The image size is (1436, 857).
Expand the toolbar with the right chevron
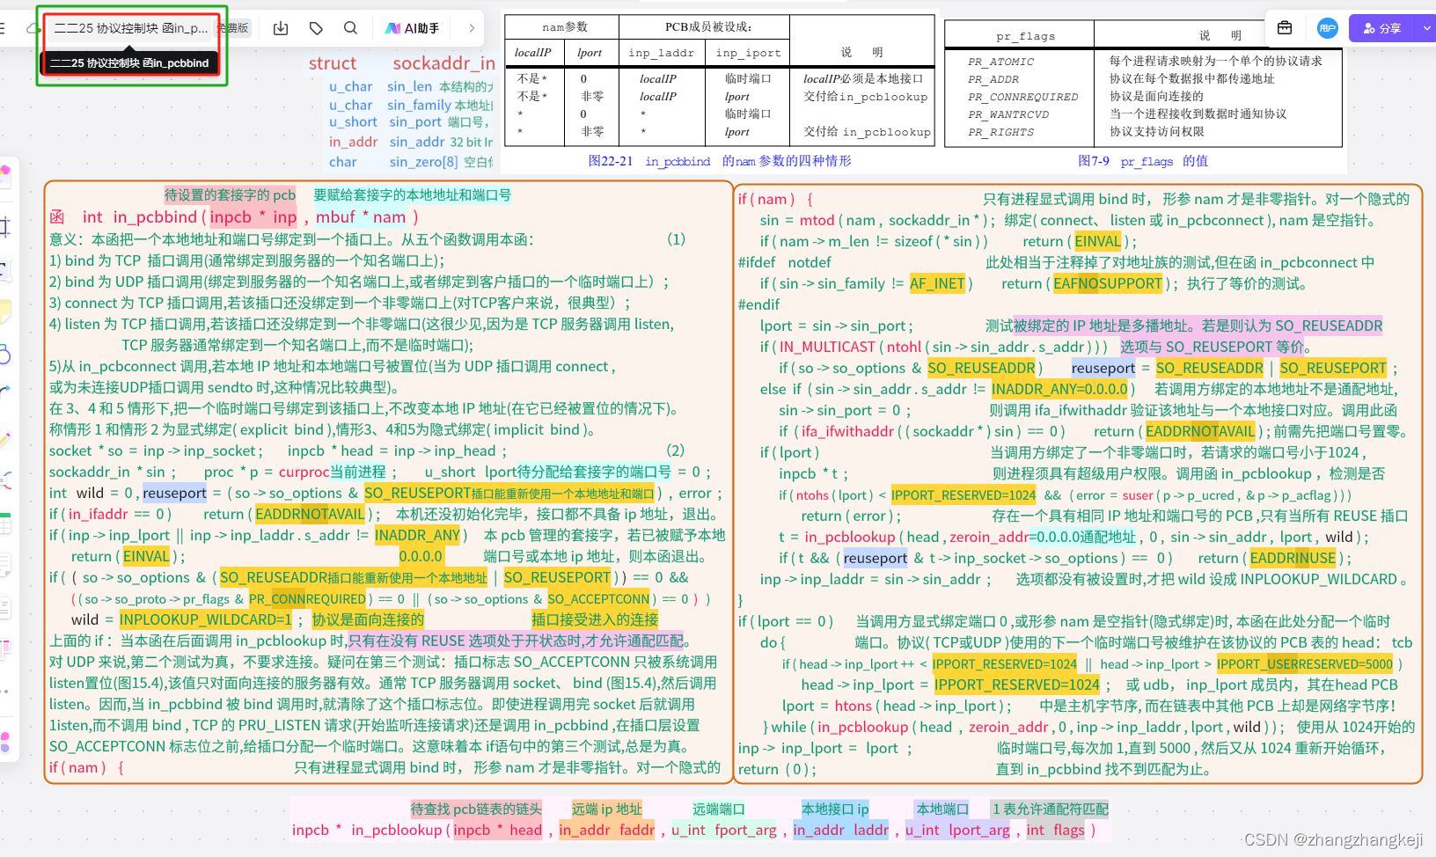[x=472, y=28]
